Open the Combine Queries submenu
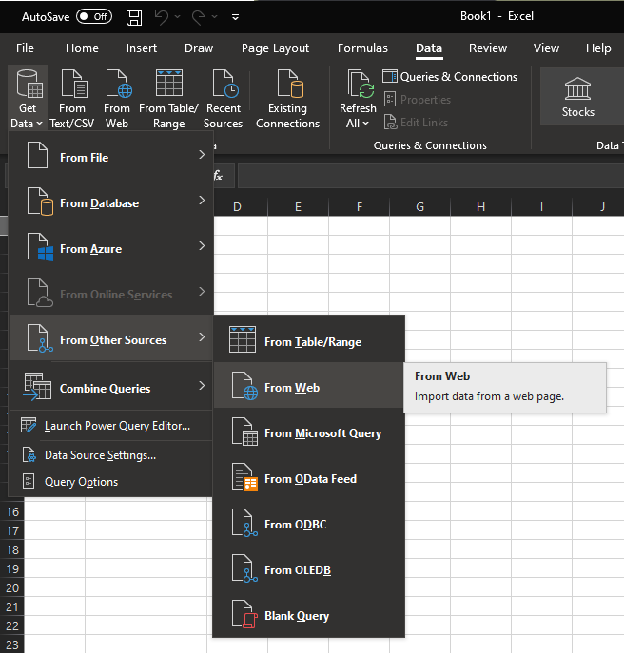624x653 pixels. [x=111, y=388]
